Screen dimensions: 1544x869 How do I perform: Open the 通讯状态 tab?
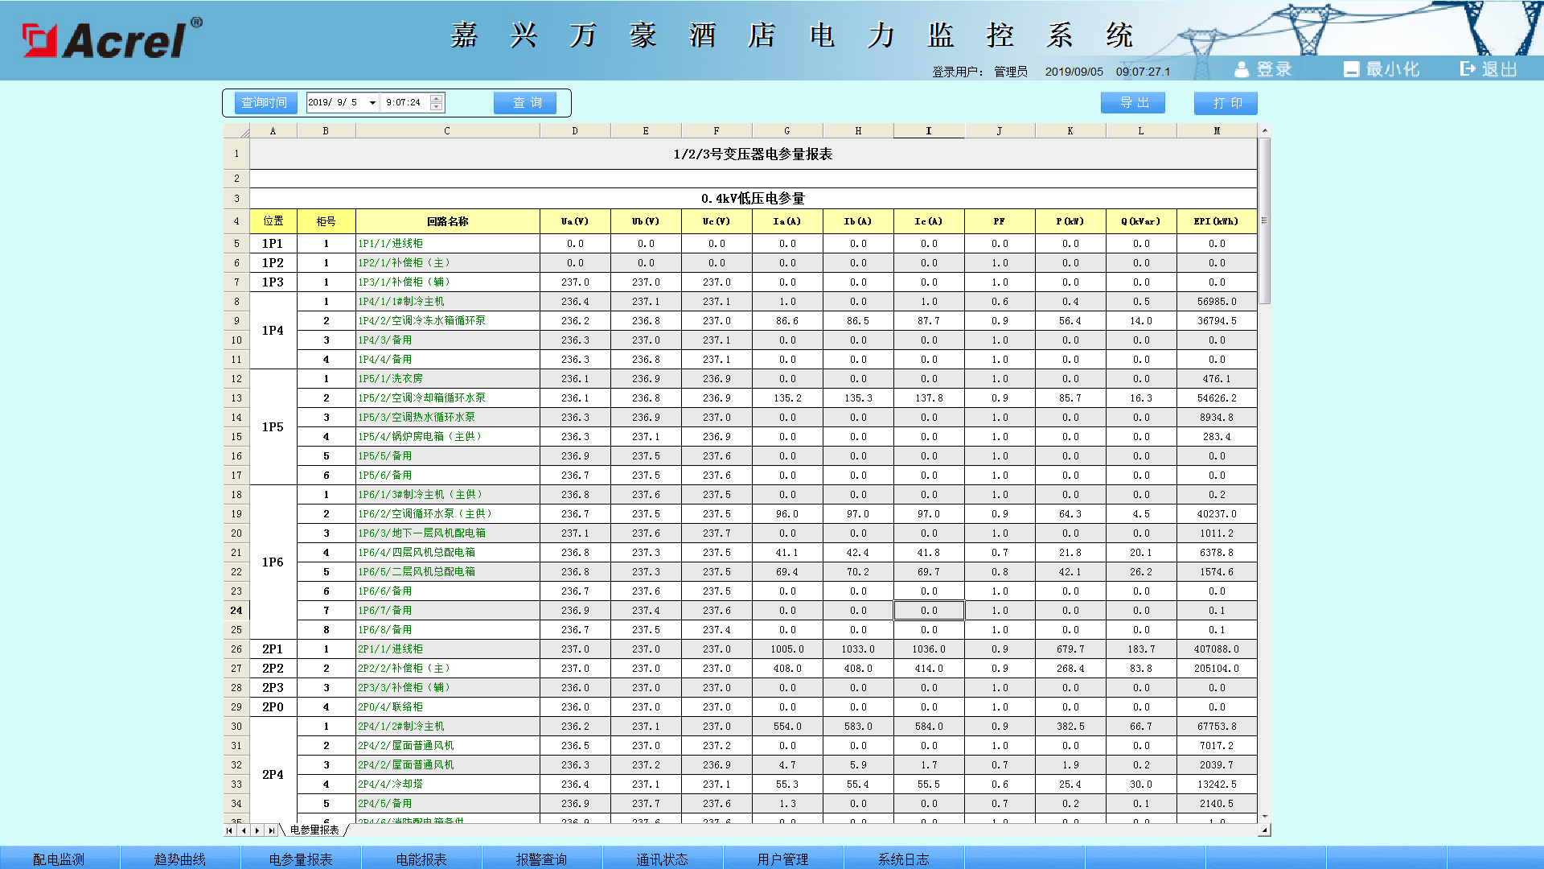[x=663, y=859]
